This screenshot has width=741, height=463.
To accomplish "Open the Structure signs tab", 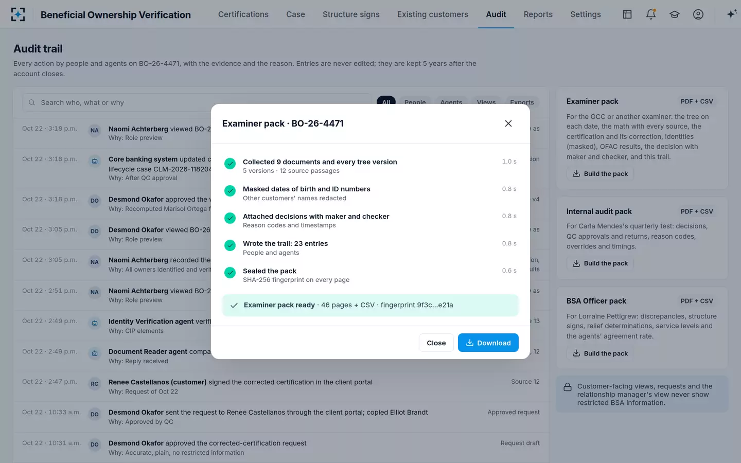I will pyautogui.click(x=351, y=14).
